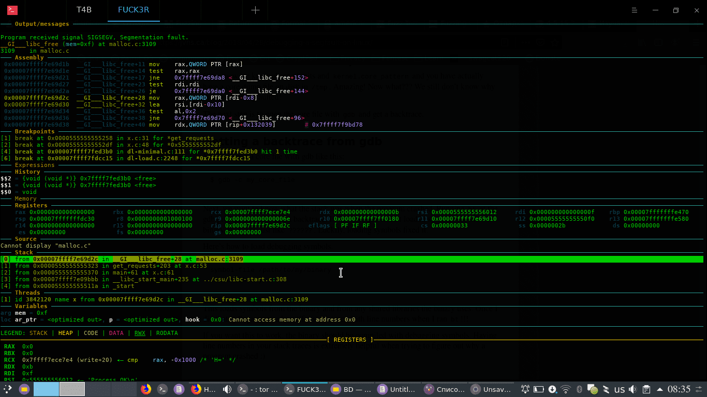Click the RDI 0xf register line

[x=18, y=373]
